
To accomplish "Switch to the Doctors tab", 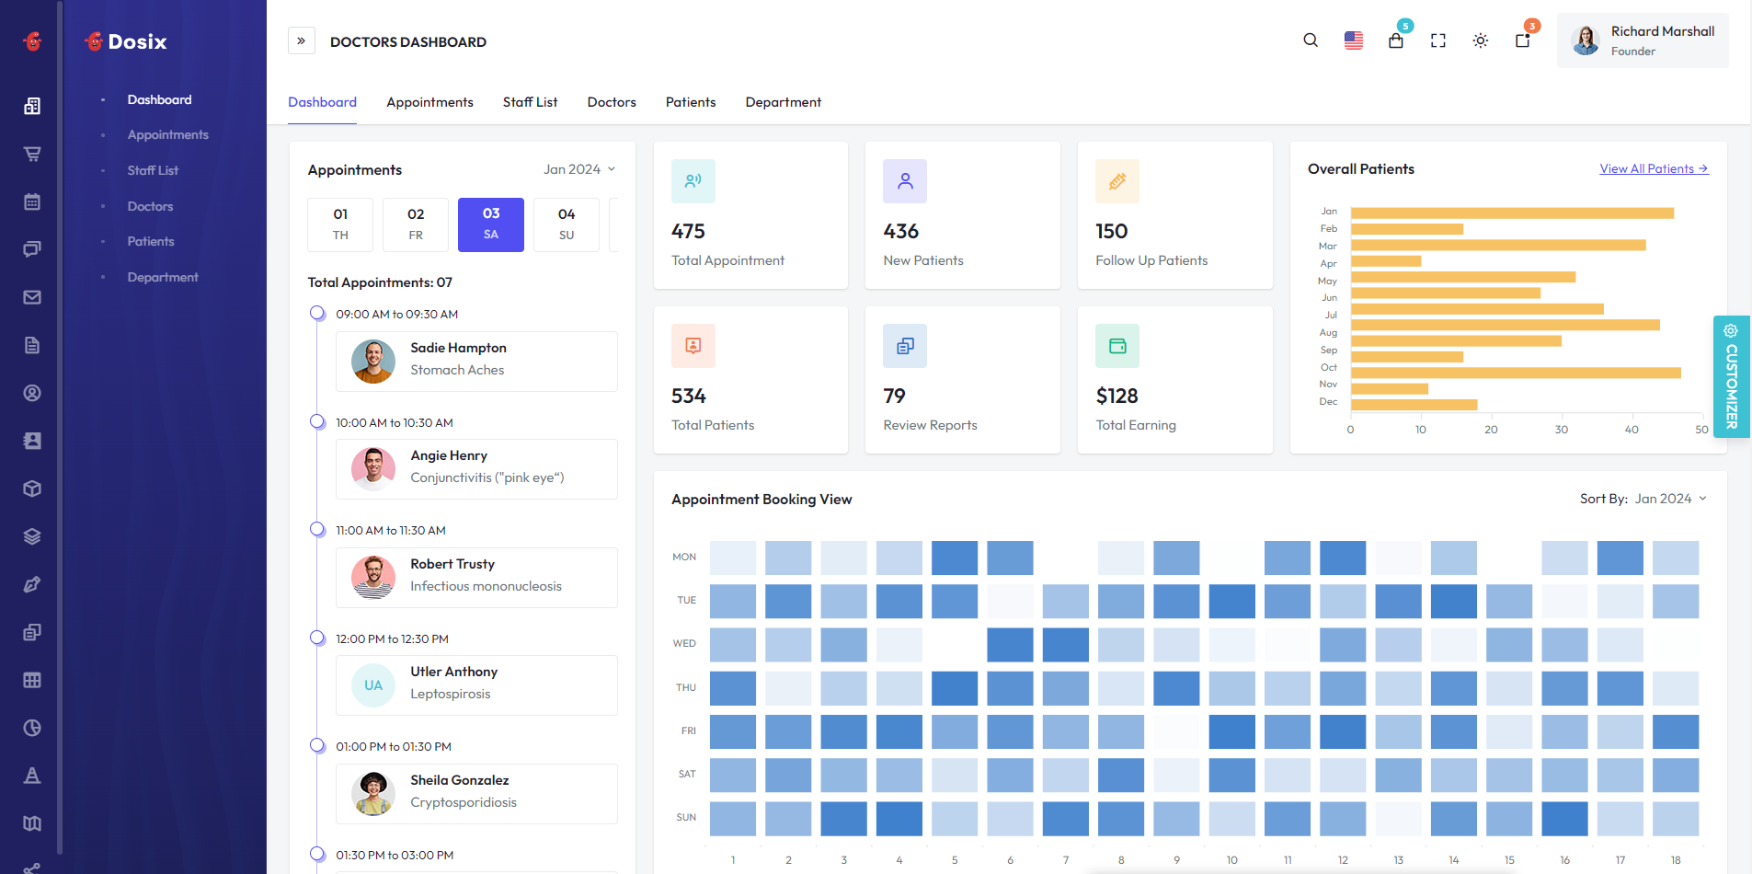I will point(612,102).
